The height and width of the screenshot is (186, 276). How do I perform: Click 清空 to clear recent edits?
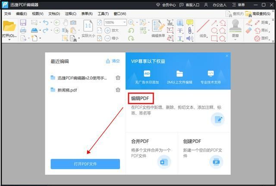click(x=113, y=61)
